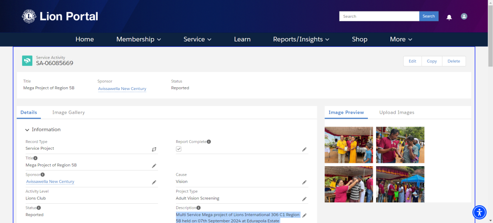Edit the Cause field pencil
The height and width of the screenshot is (223, 493).
pyautogui.click(x=304, y=182)
